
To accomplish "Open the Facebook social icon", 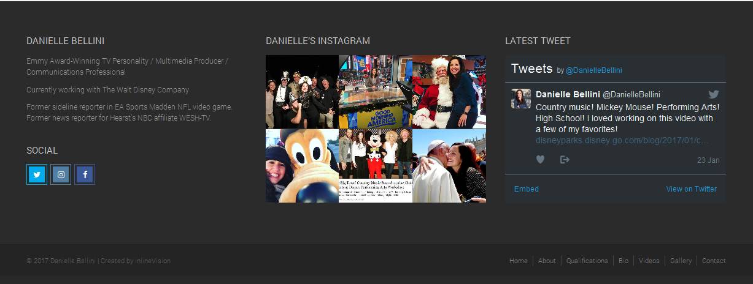I will pyautogui.click(x=85, y=174).
